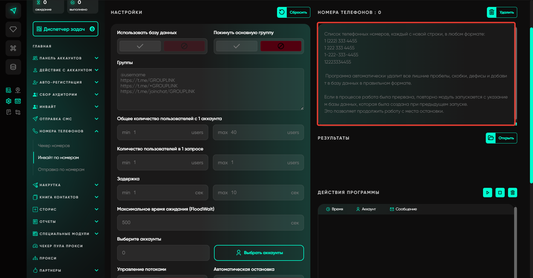Open the command-symbol icon in left rail
This screenshot has height=278, width=533.
pyautogui.click(x=13, y=48)
